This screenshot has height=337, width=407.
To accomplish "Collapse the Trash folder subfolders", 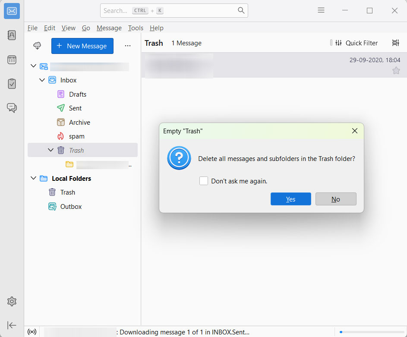I will tap(50, 150).
